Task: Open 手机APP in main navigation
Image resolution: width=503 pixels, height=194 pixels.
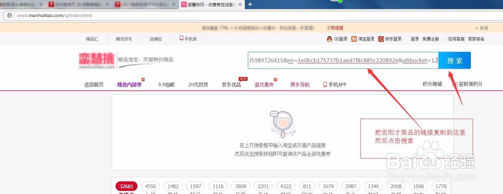Action: point(337,85)
